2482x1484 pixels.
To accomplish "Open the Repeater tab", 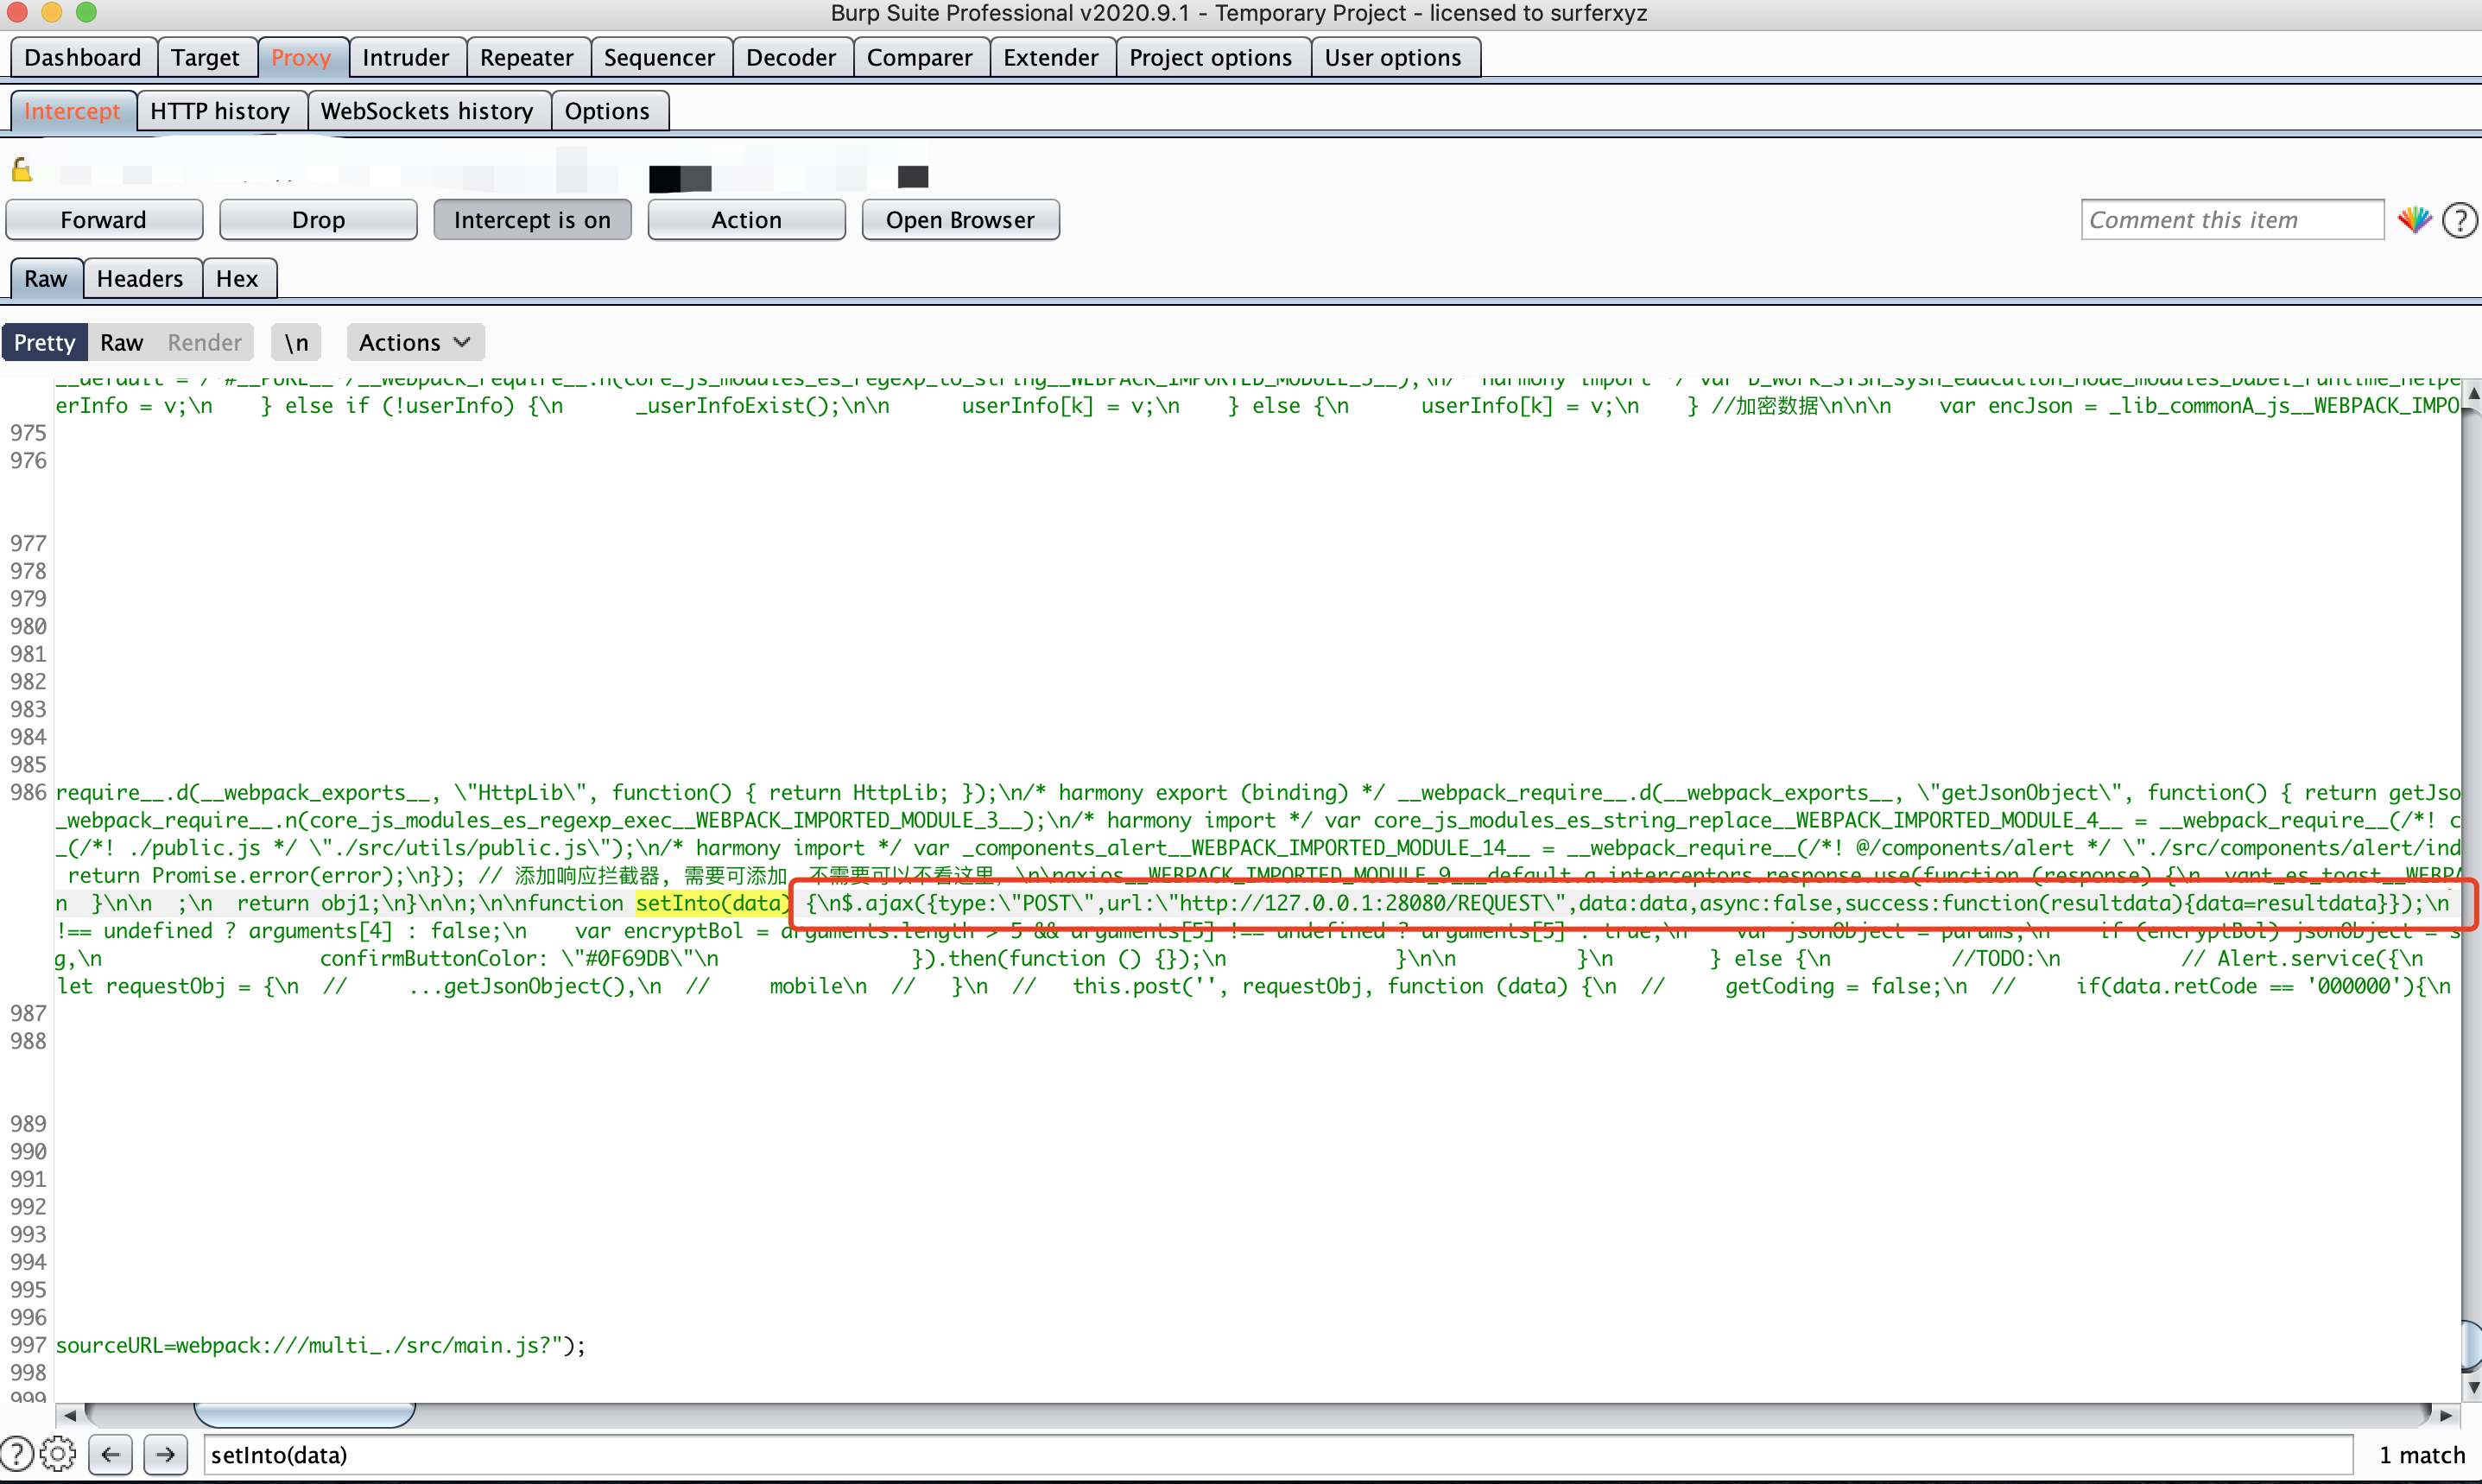I will click(x=526, y=58).
